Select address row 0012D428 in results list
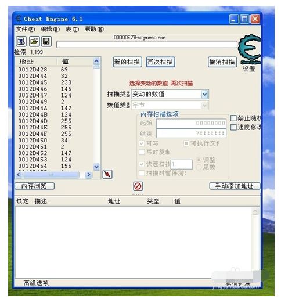This screenshot has height=299, width=281. (x=54, y=70)
